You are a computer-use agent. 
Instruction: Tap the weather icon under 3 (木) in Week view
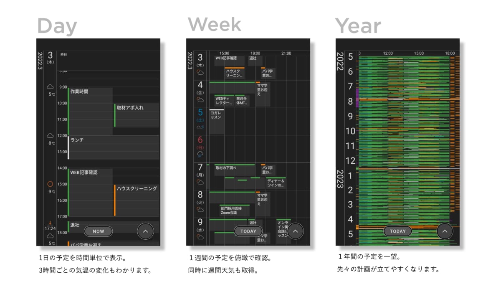[200, 72]
